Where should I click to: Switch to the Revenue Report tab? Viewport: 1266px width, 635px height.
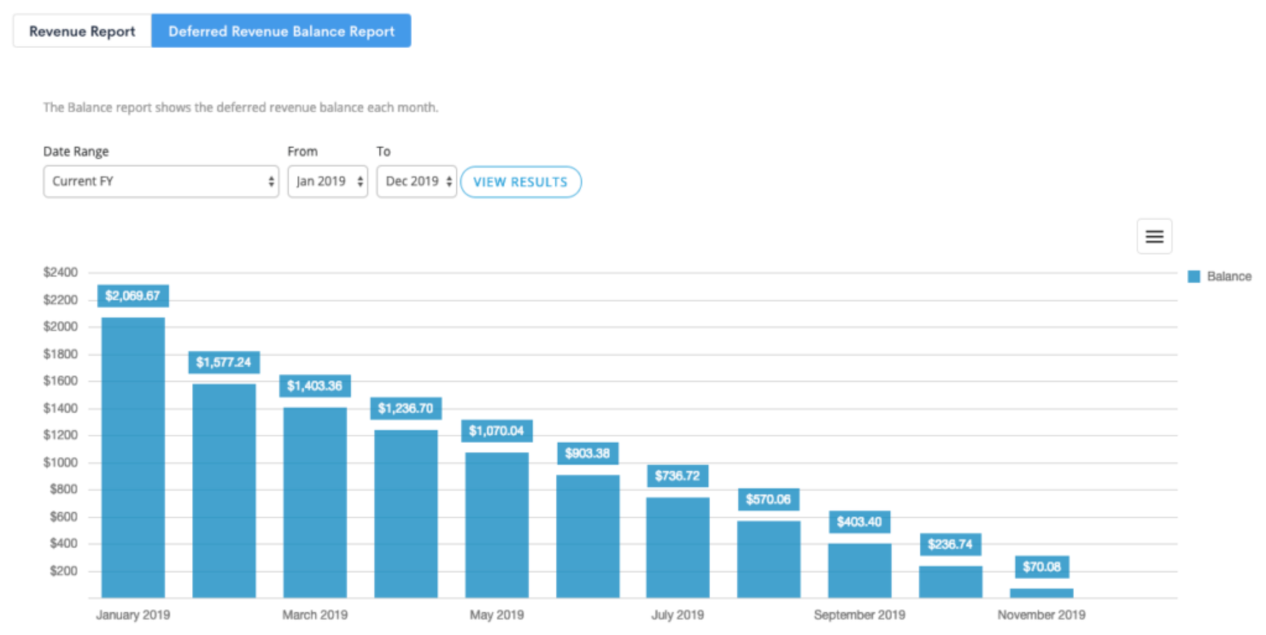coord(82,30)
